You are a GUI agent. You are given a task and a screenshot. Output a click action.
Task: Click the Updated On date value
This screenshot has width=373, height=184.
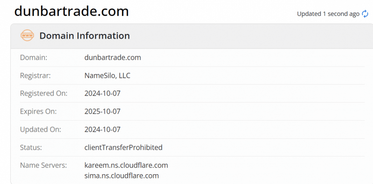103,129
